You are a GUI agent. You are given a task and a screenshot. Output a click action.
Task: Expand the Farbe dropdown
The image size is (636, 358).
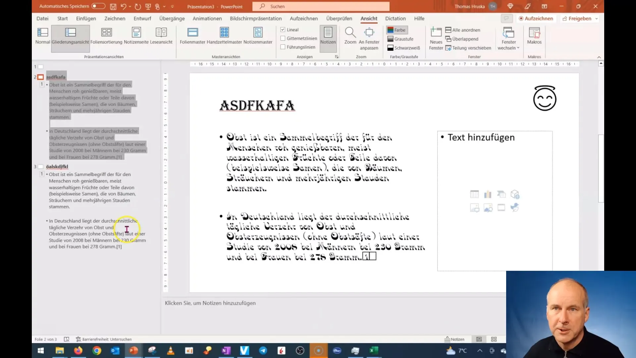(397, 30)
